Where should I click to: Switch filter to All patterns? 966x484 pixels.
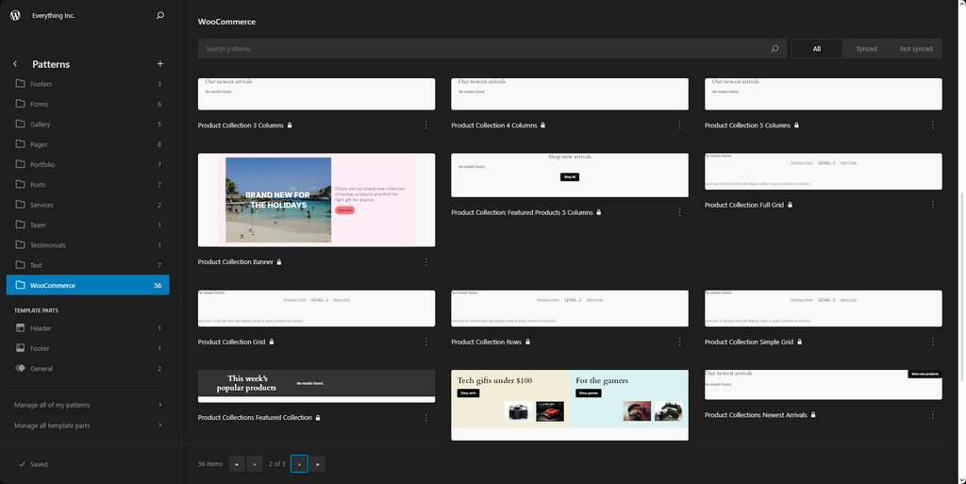(816, 49)
